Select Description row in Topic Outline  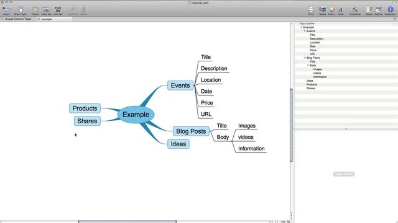pyautogui.click(x=346, y=38)
